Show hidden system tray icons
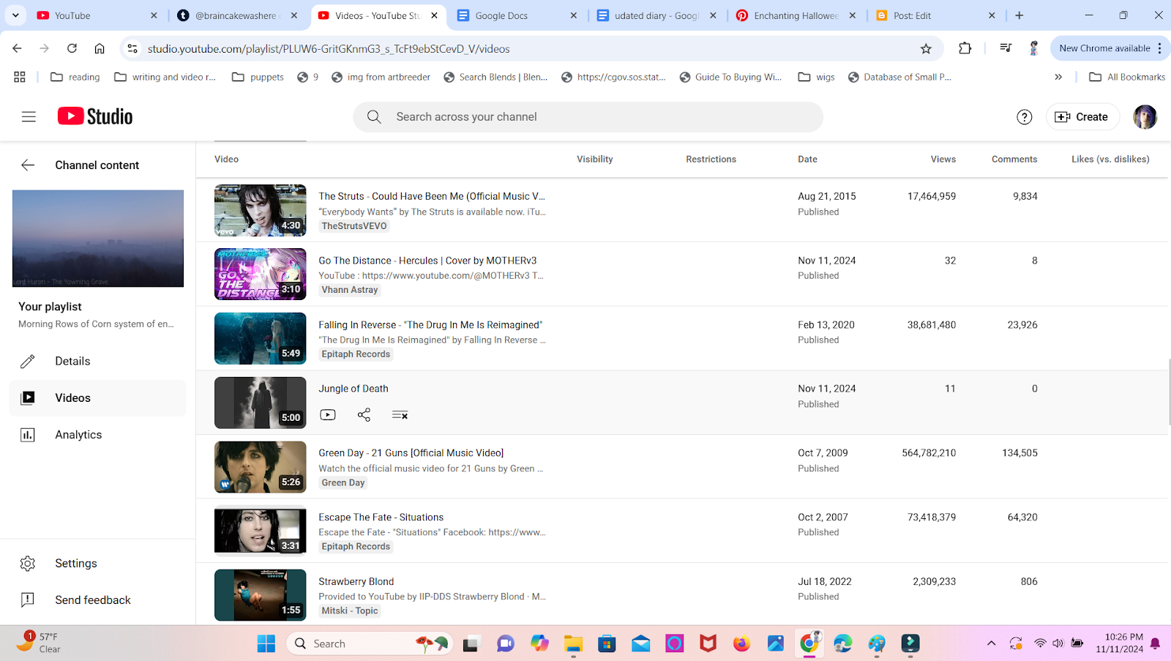The height and width of the screenshot is (661, 1171). (991, 644)
